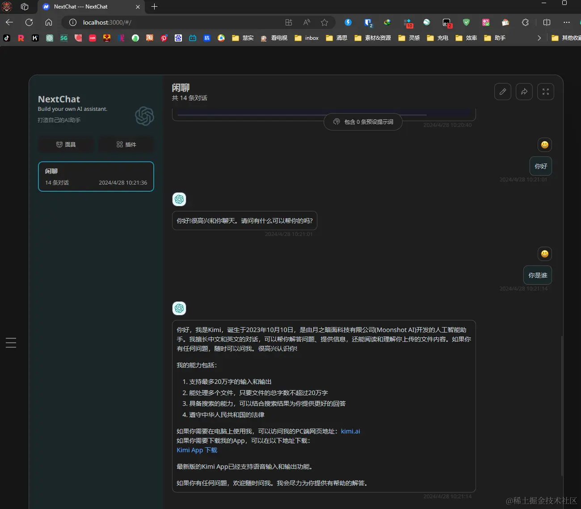
Task: Click the edit (pencil) icon in chat header
Action: point(503,92)
